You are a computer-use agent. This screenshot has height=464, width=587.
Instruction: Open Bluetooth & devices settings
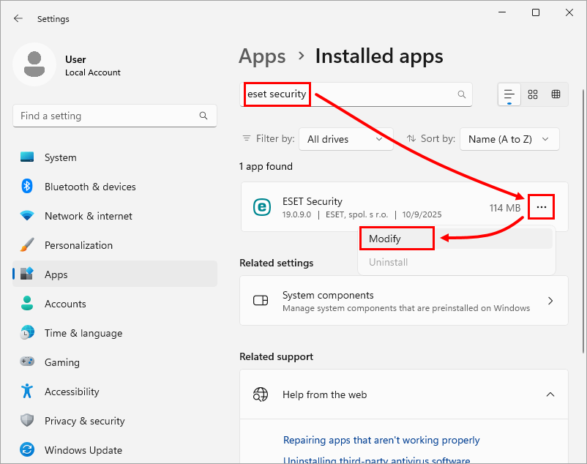point(89,187)
